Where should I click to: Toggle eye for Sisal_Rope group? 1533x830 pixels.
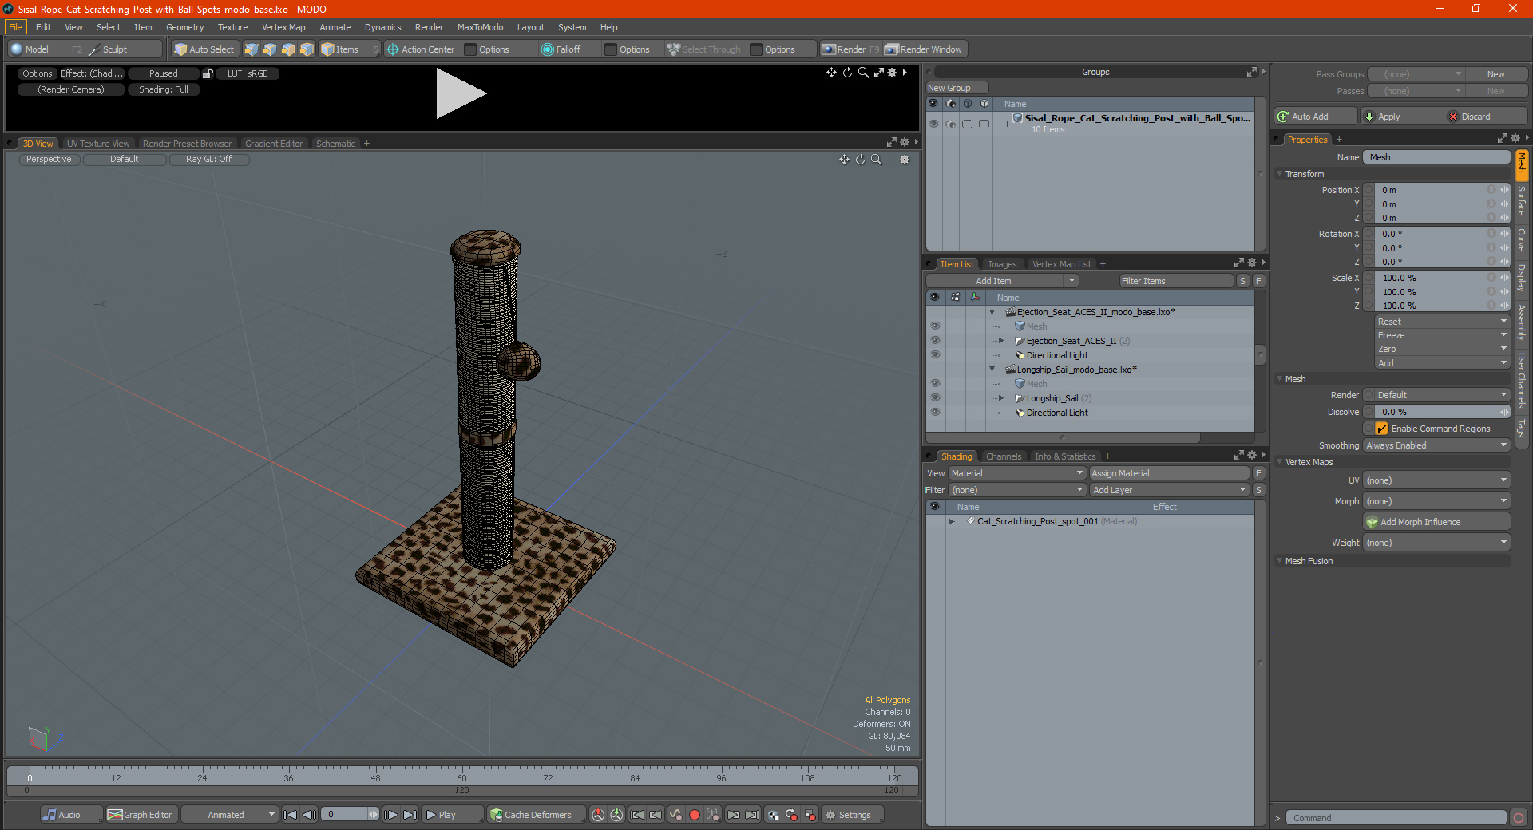tap(933, 124)
